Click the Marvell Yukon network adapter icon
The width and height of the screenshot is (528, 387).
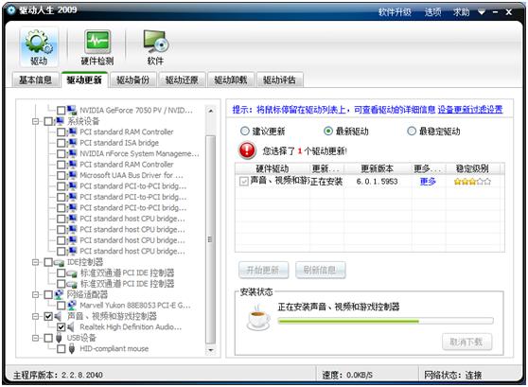click(x=72, y=306)
